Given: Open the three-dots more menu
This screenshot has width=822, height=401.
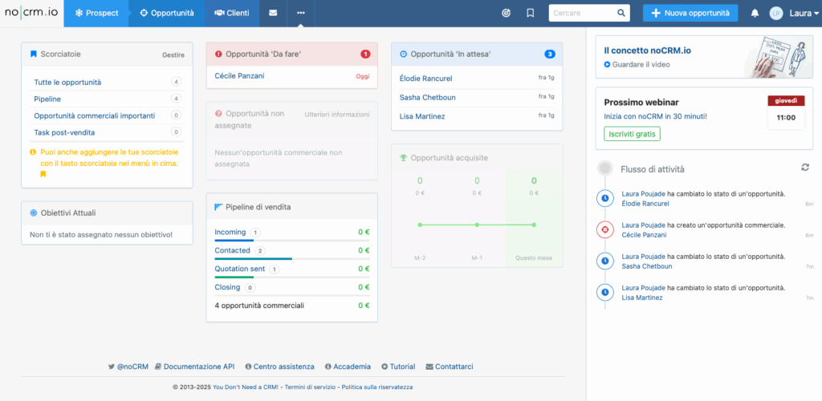Looking at the screenshot, I should coord(301,13).
